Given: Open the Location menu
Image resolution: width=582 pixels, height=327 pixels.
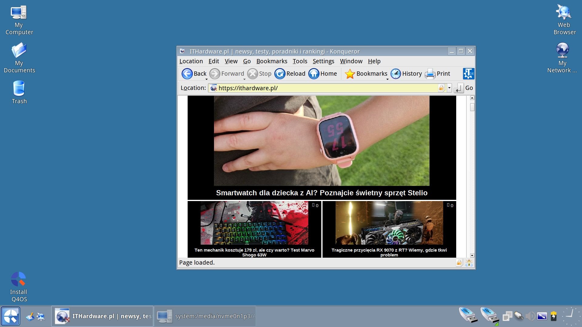Looking at the screenshot, I should coord(191,61).
